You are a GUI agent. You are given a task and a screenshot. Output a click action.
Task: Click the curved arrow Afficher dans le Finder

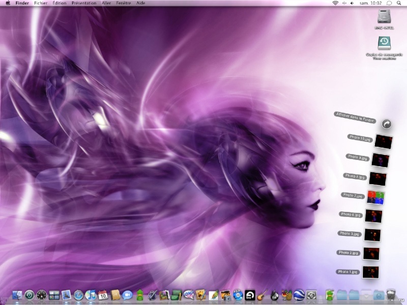(387, 124)
